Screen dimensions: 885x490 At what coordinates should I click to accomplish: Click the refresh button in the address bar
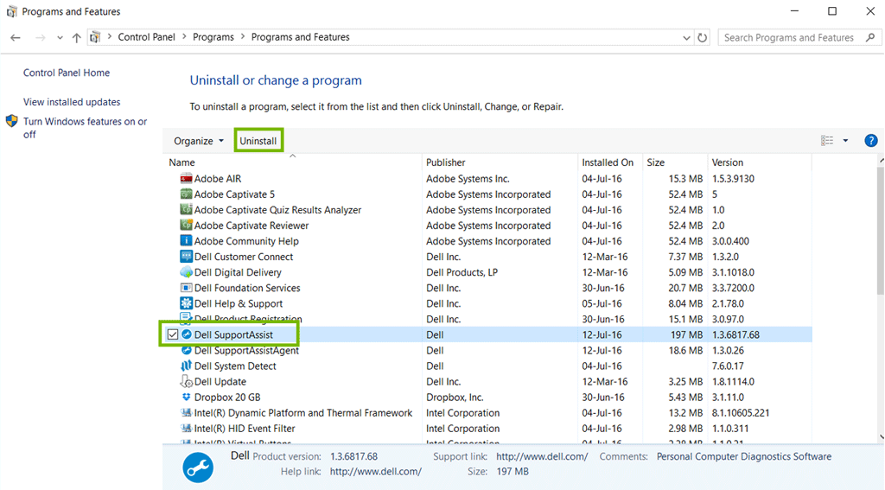tap(702, 37)
